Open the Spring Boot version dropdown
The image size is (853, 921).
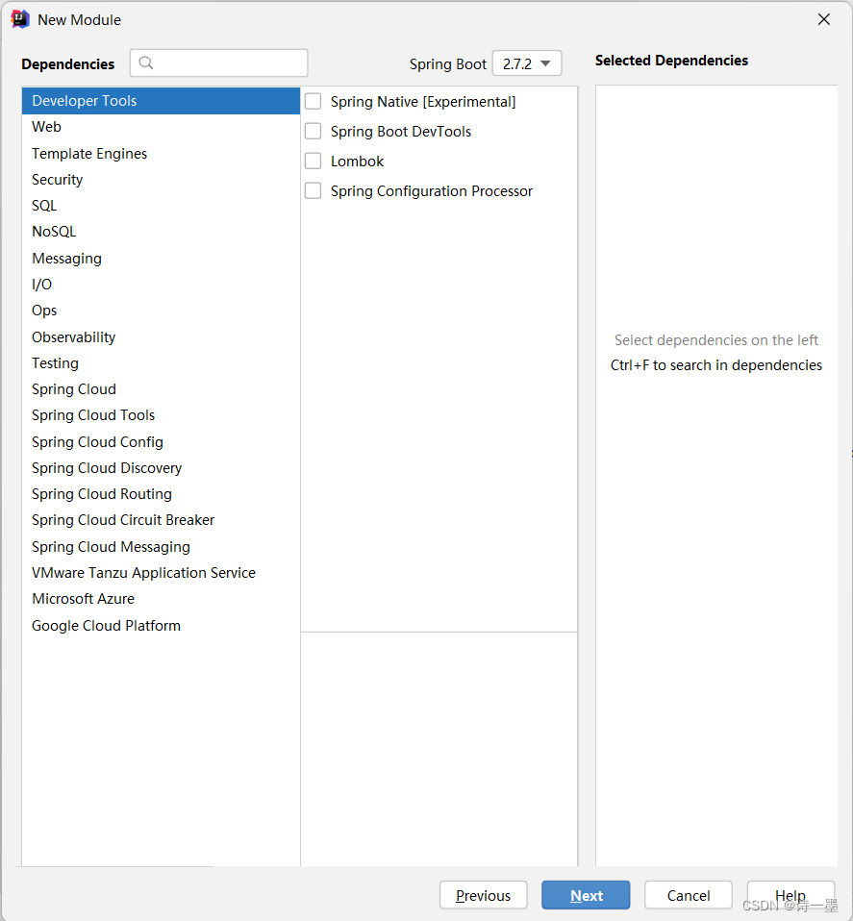coord(527,63)
